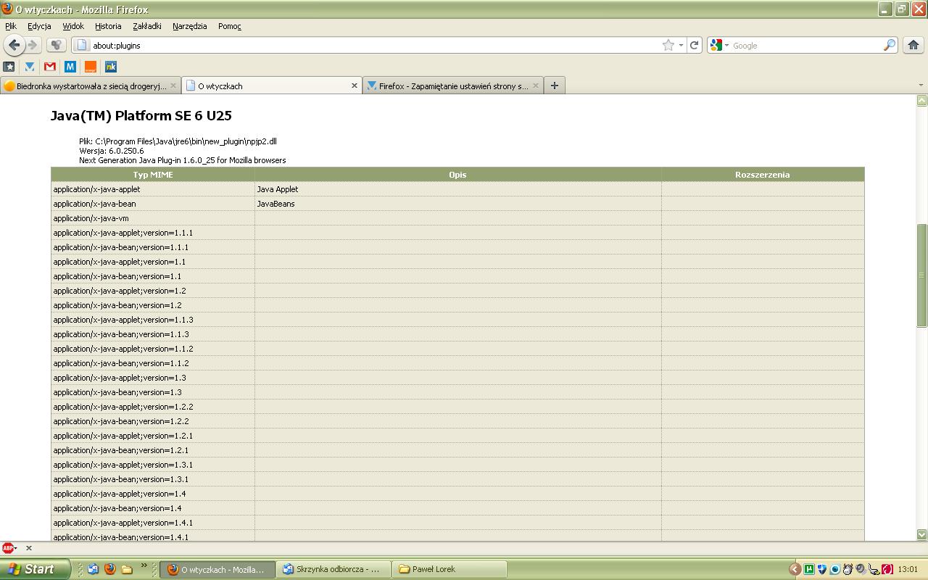Click the Java(TM) Platform SE 6 U25 heading
This screenshot has height=580, width=928.
click(141, 115)
